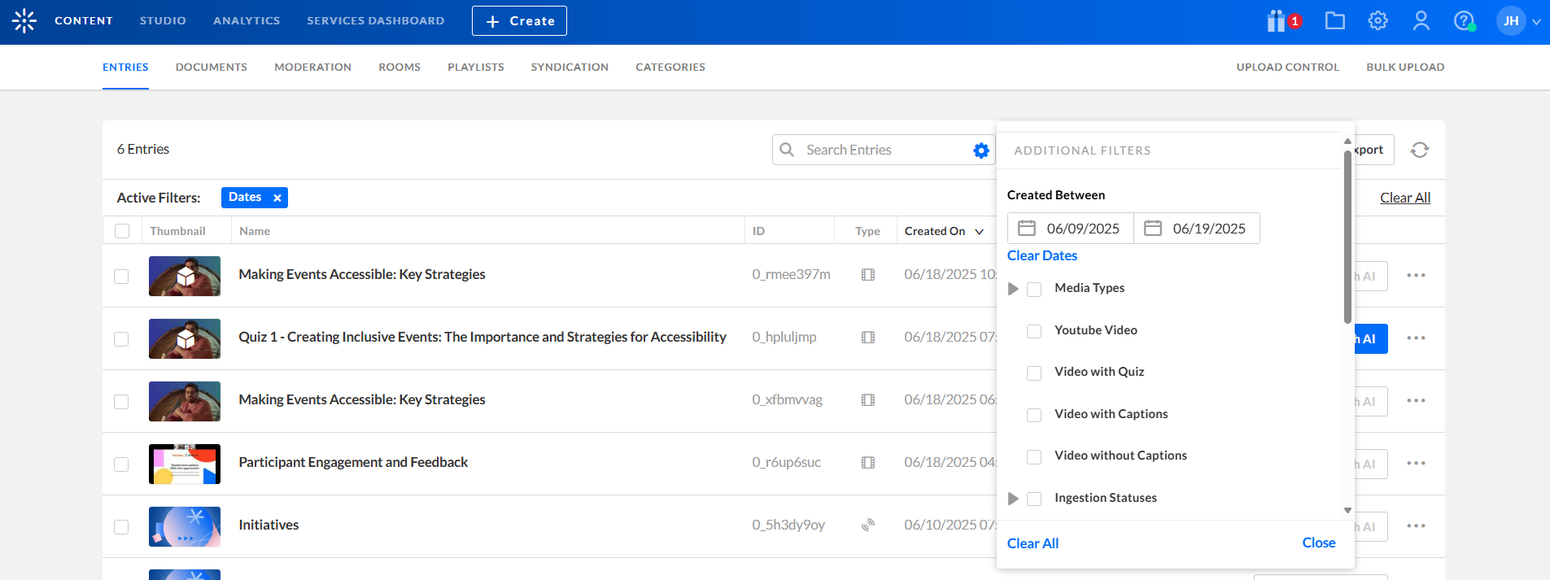Click video type icon for entry 0_rmee397m
1550x580 pixels.
click(x=868, y=275)
